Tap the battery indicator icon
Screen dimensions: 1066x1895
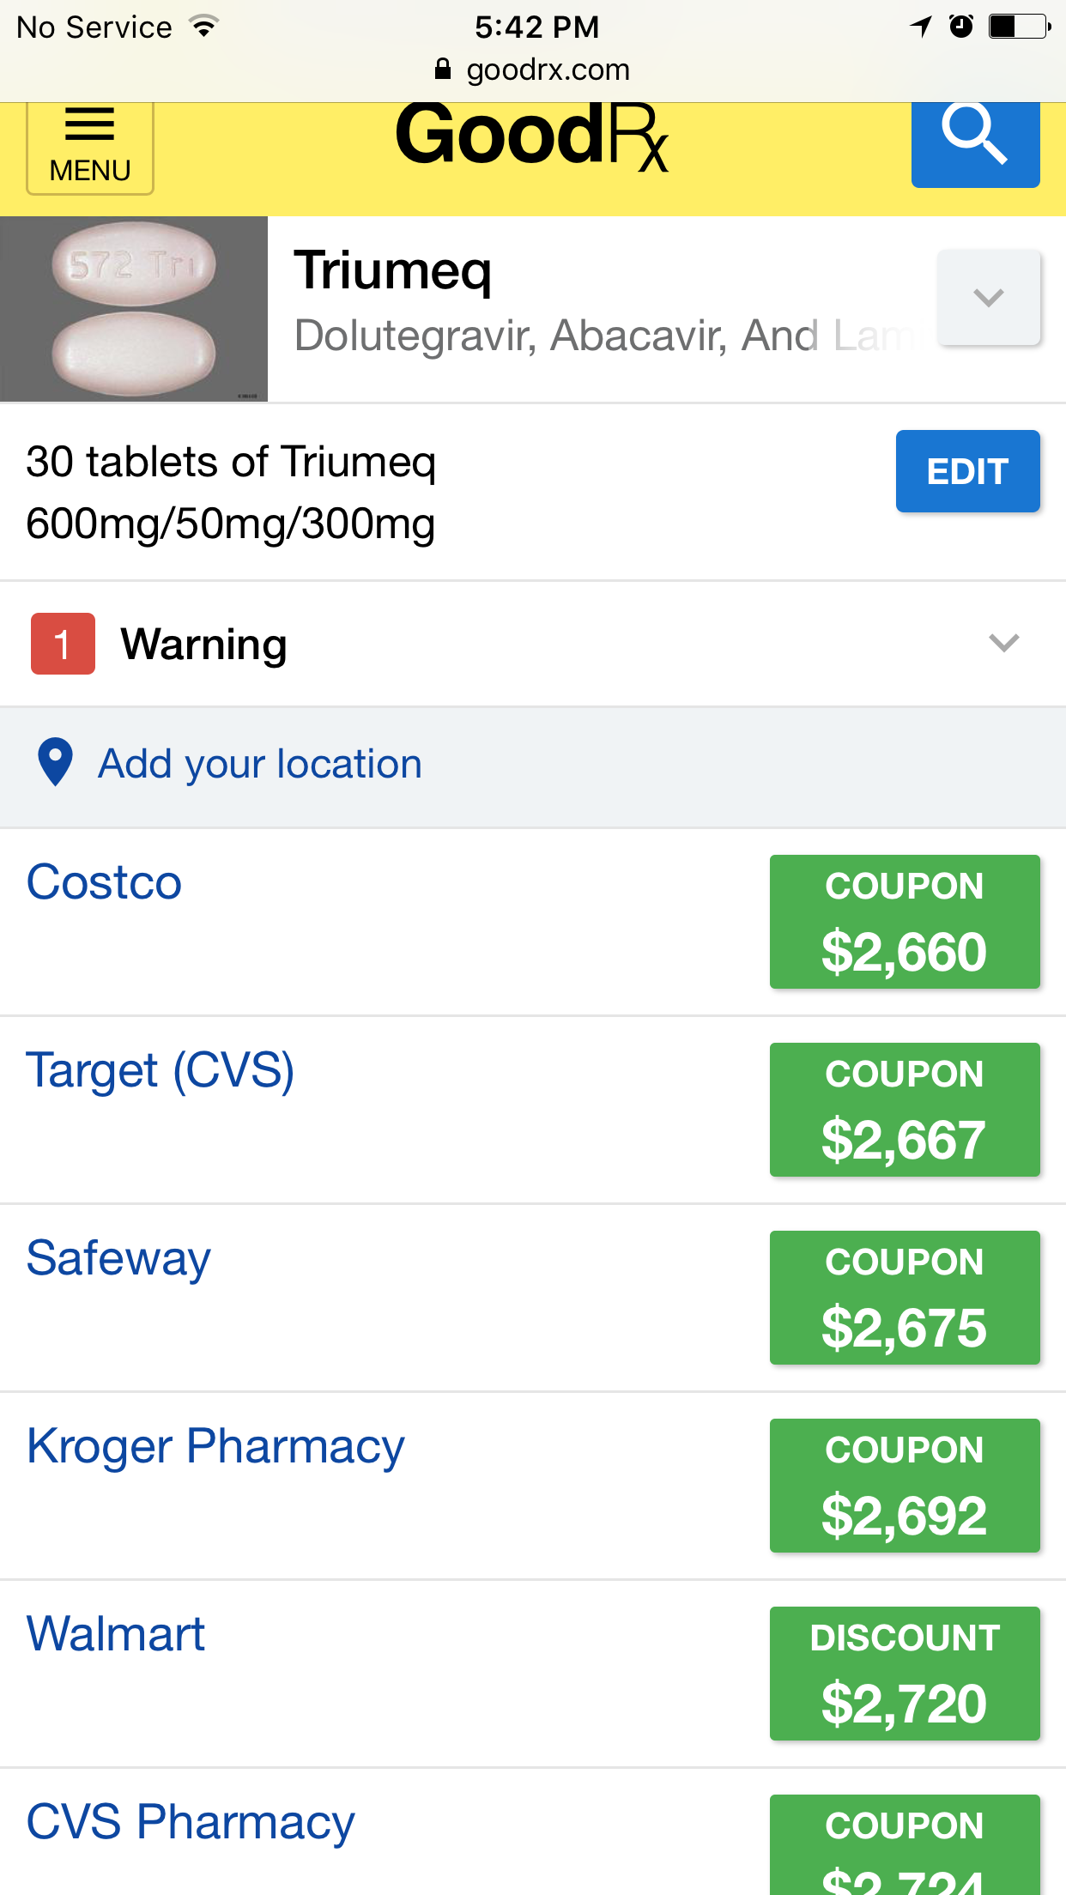(x=1019, y=27)
